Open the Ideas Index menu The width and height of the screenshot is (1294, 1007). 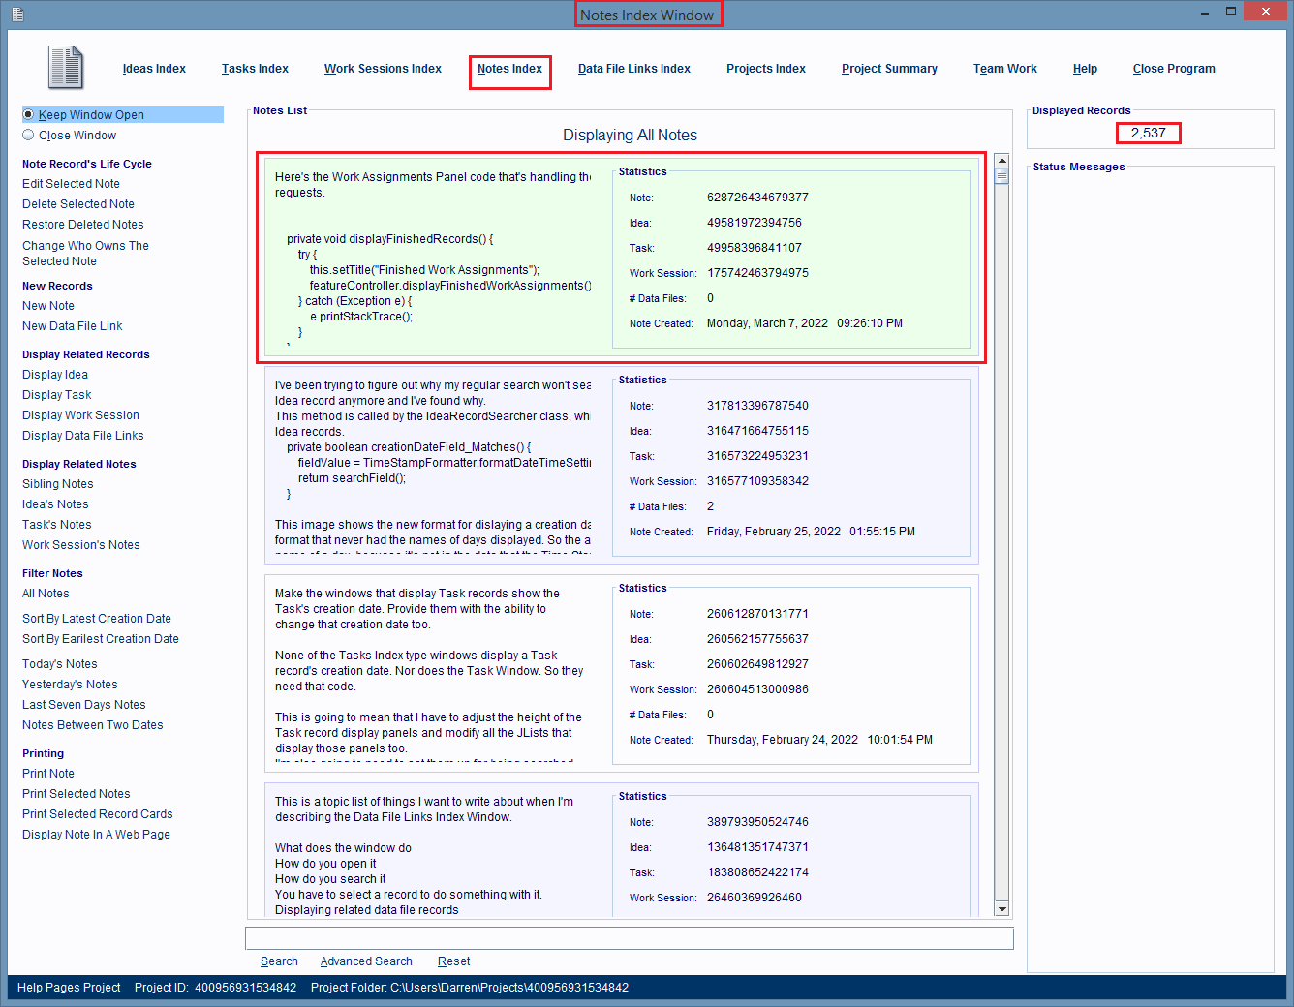coord(154,69)
